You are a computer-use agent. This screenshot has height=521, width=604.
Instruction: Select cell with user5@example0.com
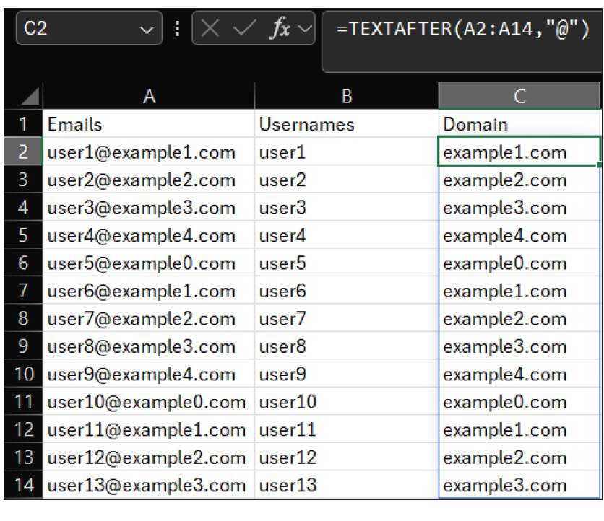click(149, 263)
